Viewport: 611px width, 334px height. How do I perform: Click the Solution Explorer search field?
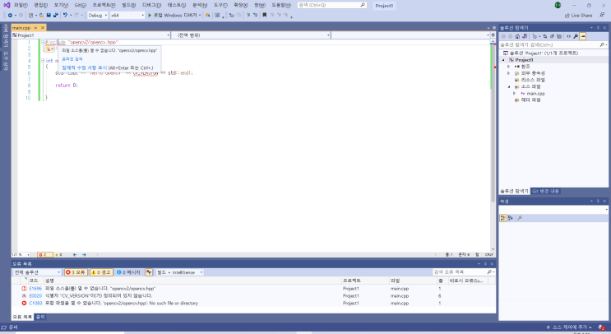coord(553,44)
